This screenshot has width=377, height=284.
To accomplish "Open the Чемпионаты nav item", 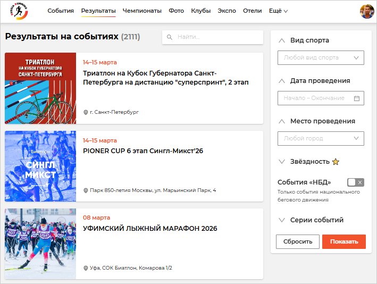I will click(x=142, y=11).
